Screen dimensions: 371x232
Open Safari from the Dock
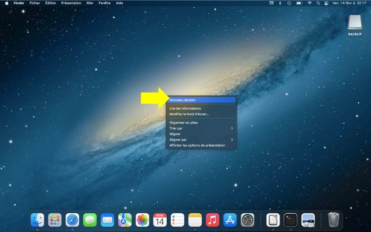[72, 220]
